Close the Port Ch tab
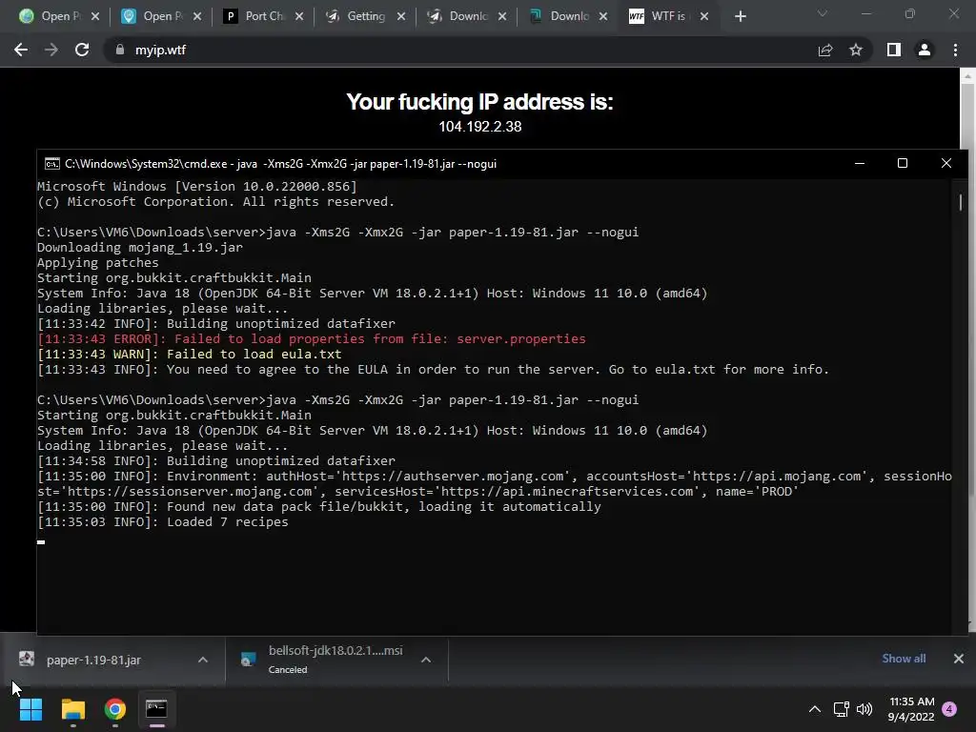This screenshot has width=976, height=732. (299, 16)
